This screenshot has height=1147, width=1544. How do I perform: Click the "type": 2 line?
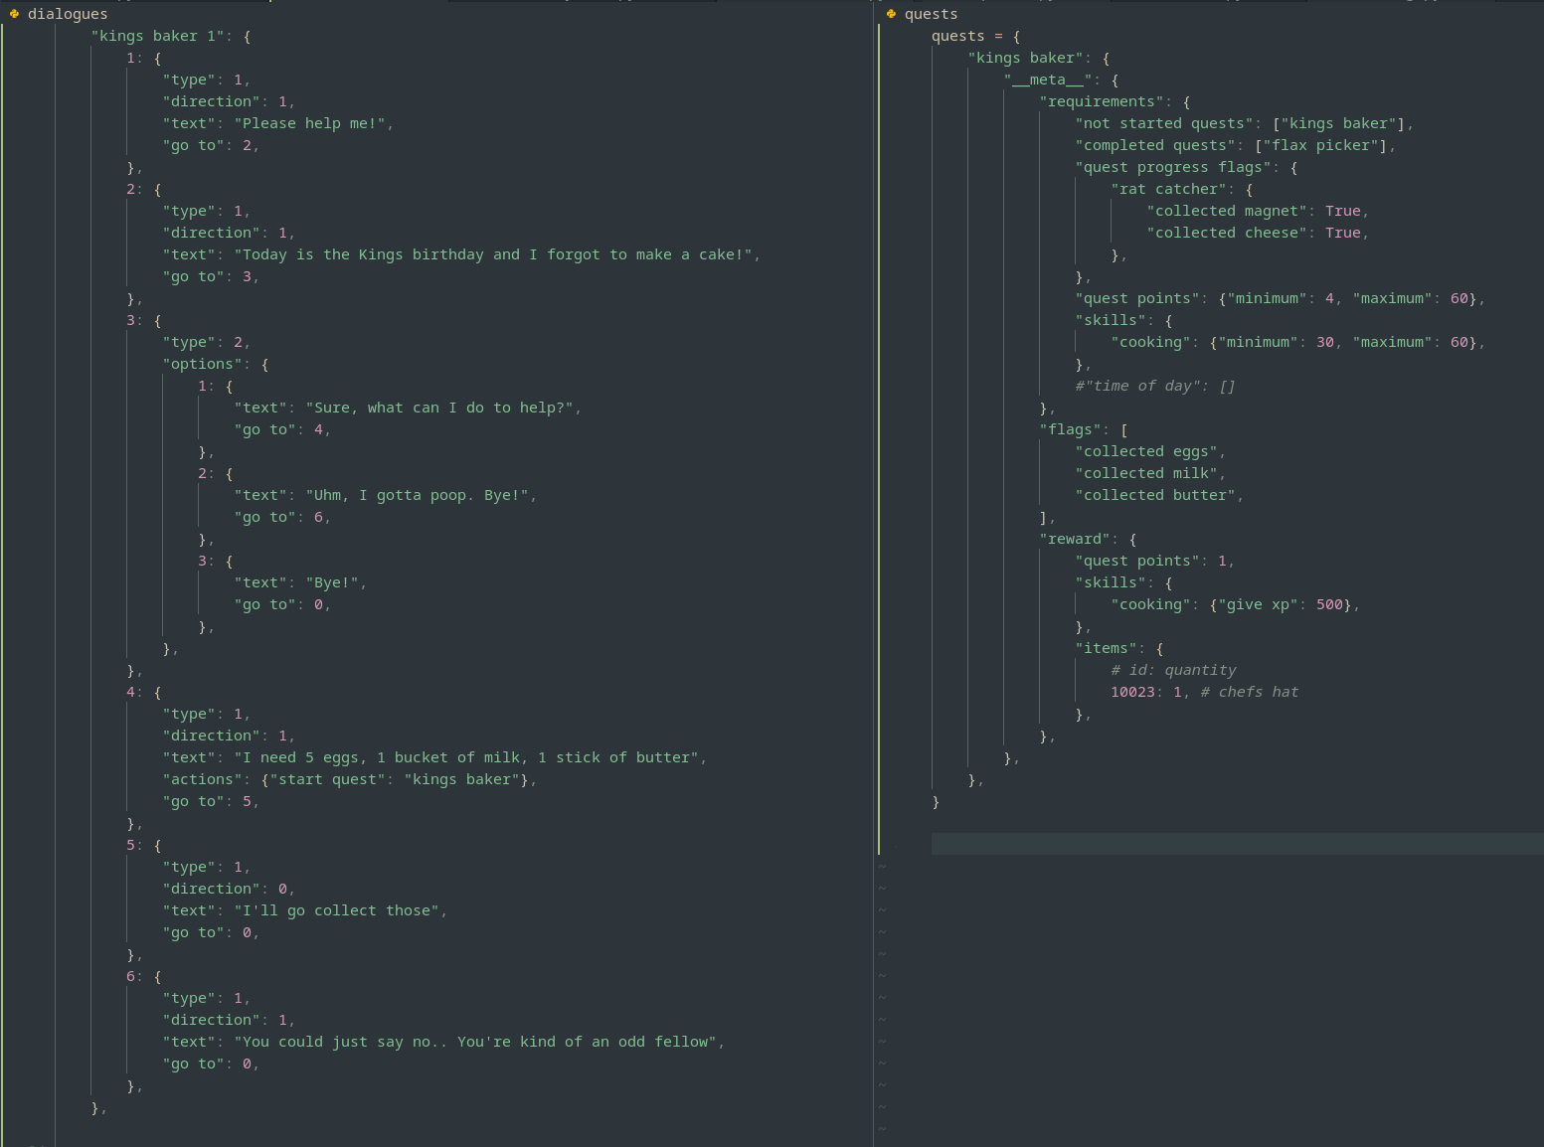click(207, 342)
